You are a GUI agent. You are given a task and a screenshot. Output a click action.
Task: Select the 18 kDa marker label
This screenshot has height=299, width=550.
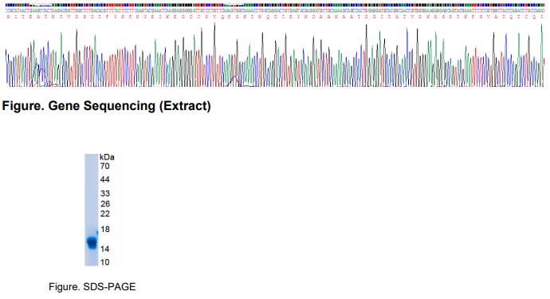(104, 229)
